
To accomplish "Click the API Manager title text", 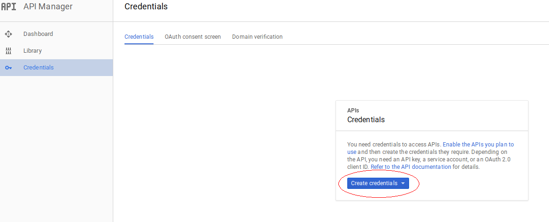I will point(48,7).
